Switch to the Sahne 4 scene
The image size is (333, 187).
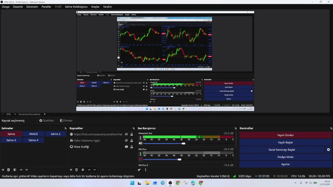(33, 140)
